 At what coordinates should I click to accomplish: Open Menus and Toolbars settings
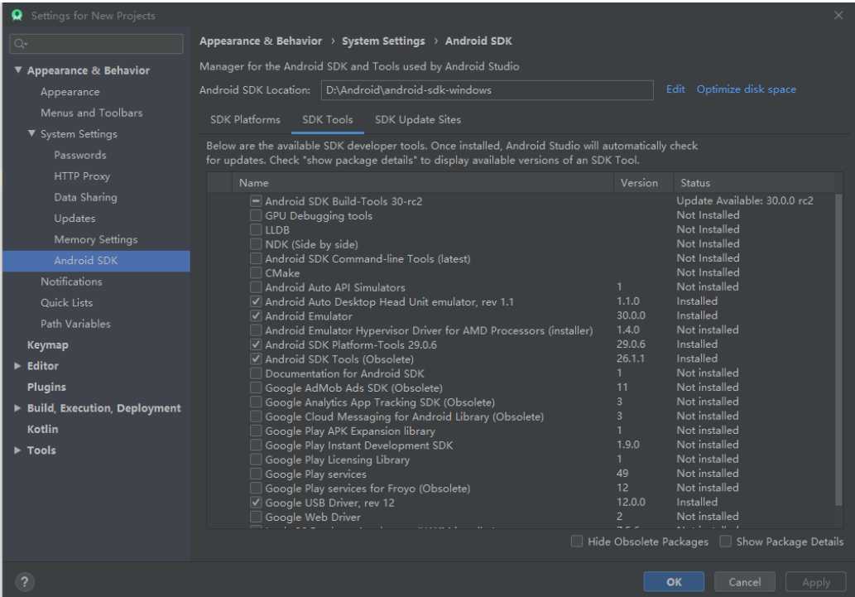pos(92,113)
